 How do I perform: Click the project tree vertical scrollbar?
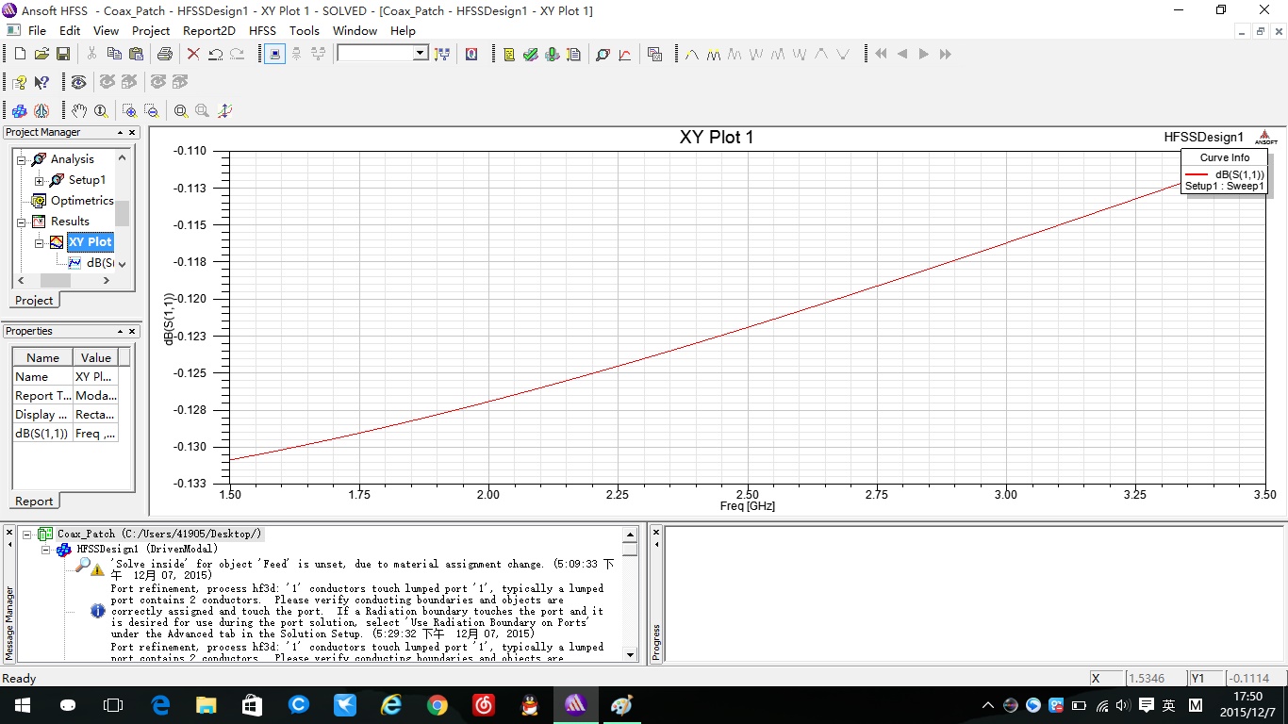point(122,211)
